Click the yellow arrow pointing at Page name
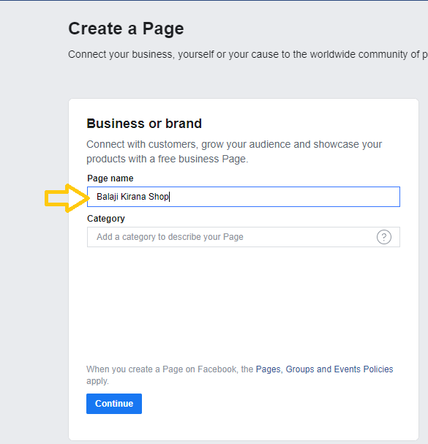The image size is (428, 444). (x=67, y=198)
